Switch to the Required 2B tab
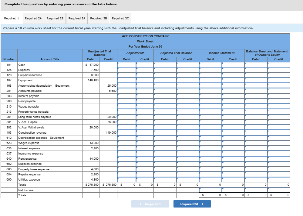 55,18
